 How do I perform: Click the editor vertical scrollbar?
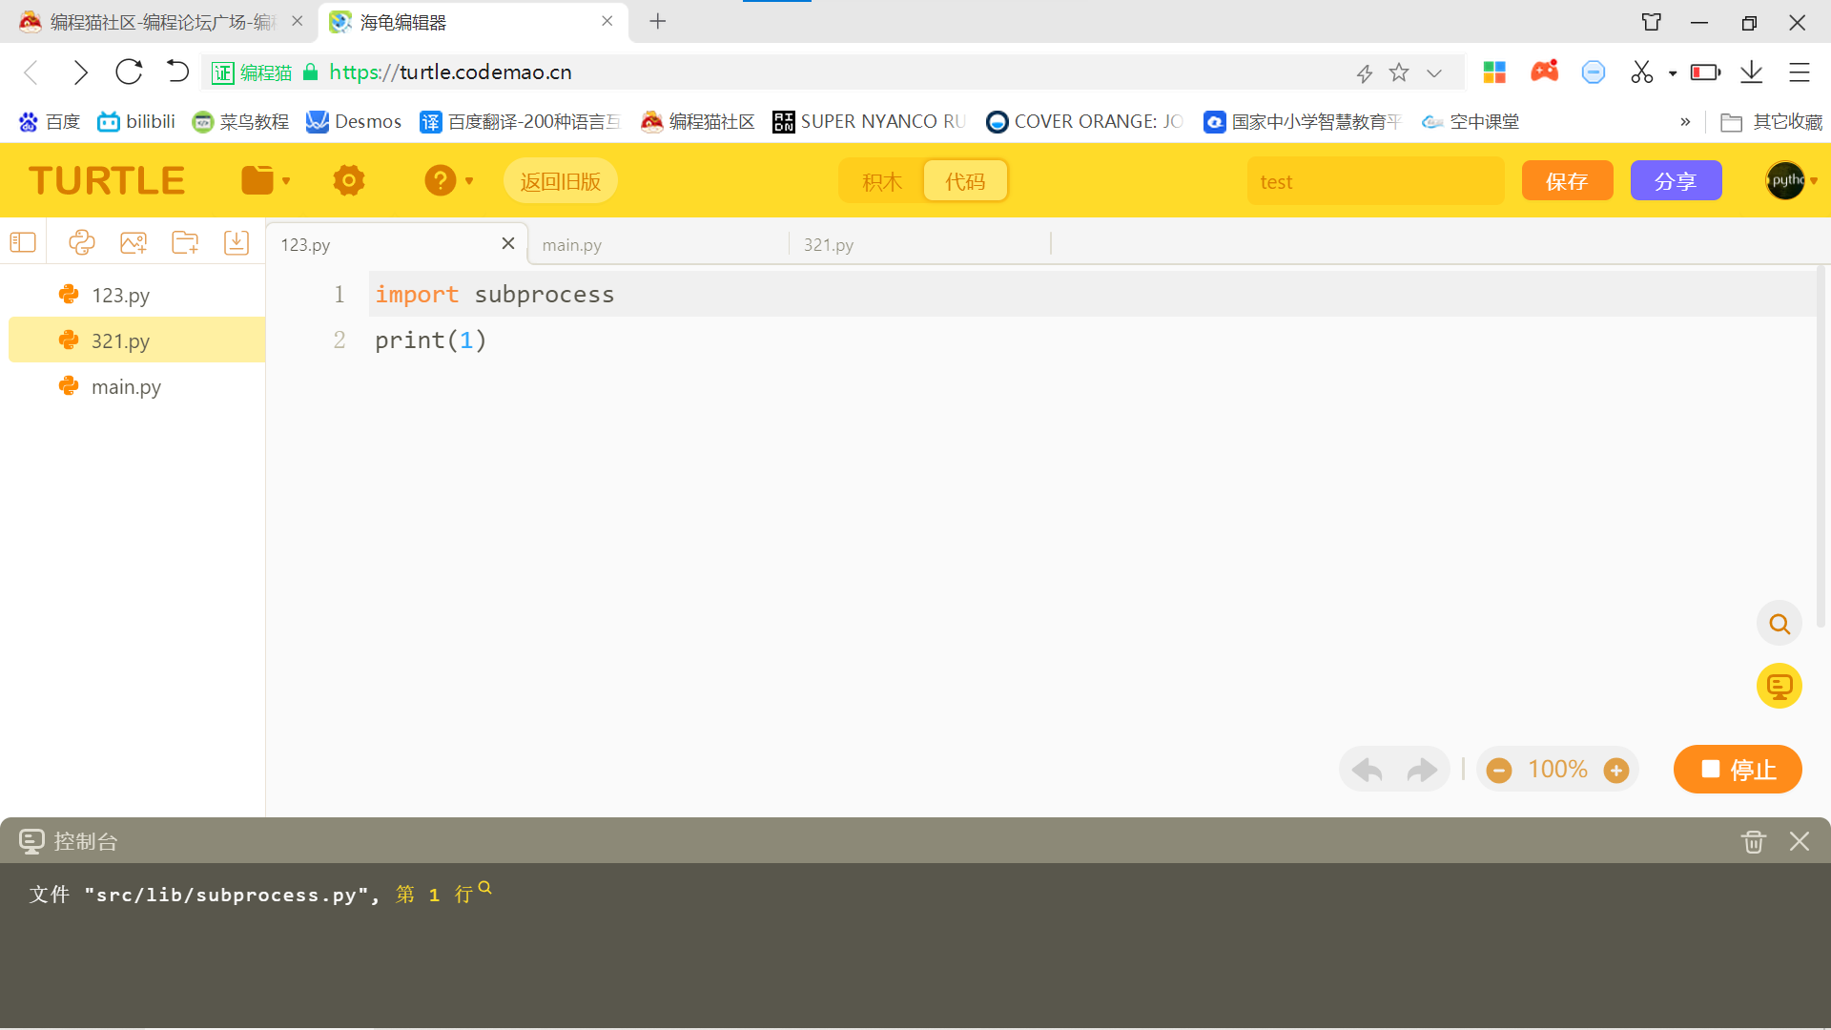(x=1821, y=448)
